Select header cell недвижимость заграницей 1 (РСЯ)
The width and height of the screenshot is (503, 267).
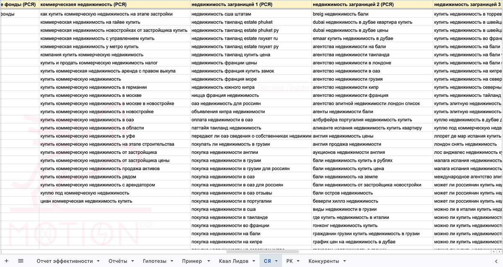tap(251, 5)
